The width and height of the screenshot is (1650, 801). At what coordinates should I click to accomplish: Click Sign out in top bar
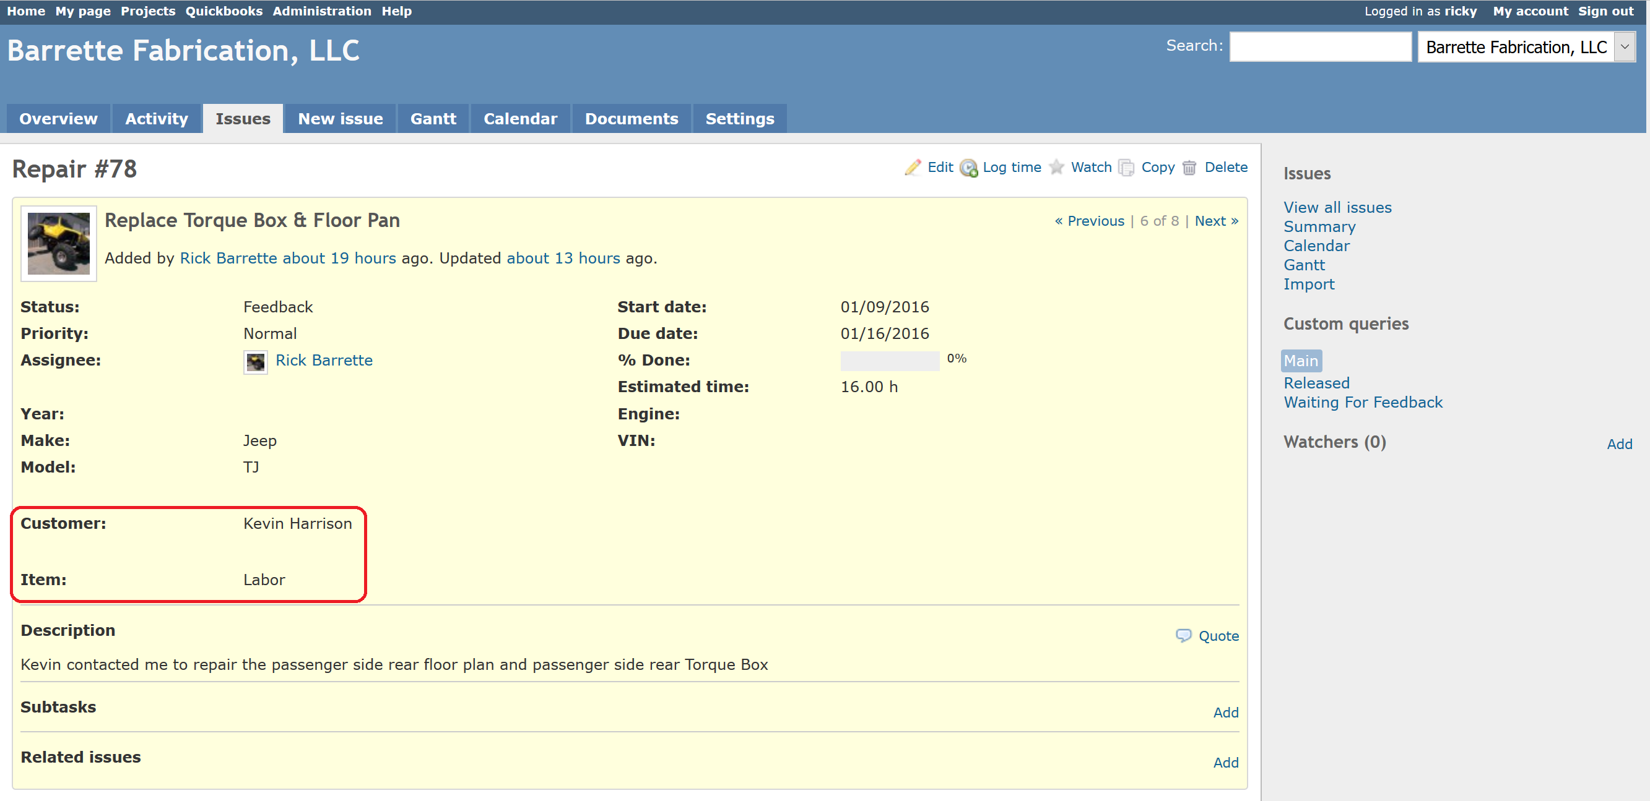1605,11
